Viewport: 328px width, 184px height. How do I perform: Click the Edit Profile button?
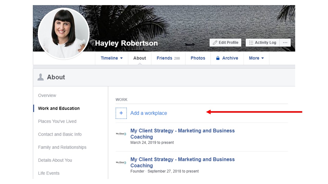[x=225, y=43]
